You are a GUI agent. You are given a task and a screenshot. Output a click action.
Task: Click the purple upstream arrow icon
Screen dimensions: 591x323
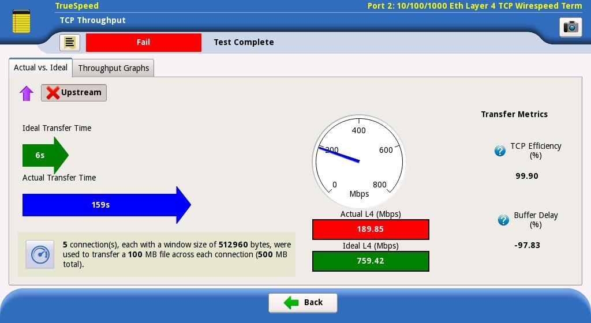tap(27, 93)
